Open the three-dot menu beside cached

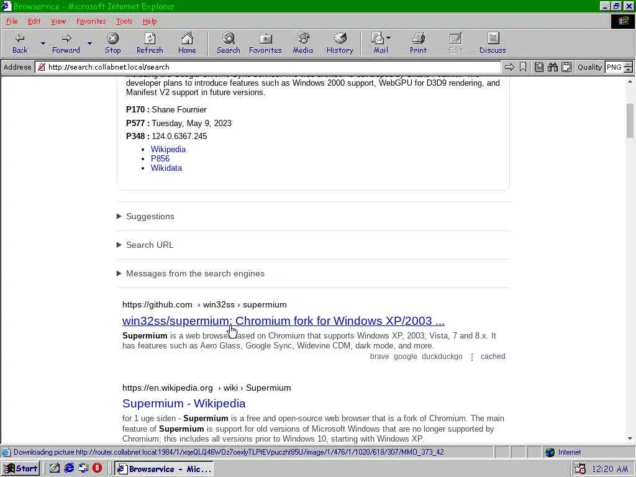click(x=472, y=357)
